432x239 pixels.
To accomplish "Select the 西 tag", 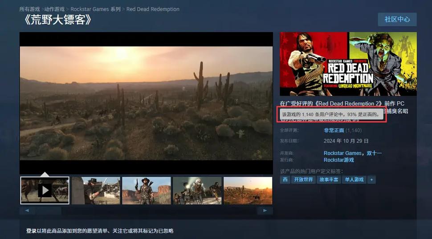I will click(x=285, y=179).
